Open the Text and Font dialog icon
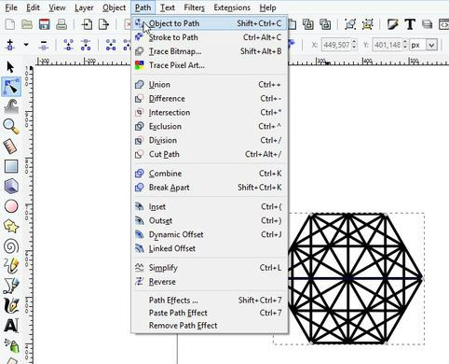Screen dimensions: 449x364 (410, 24)
